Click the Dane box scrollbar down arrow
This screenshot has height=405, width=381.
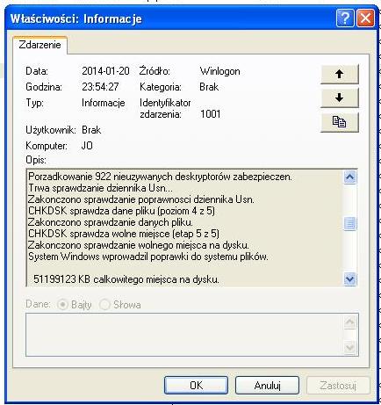350,347
